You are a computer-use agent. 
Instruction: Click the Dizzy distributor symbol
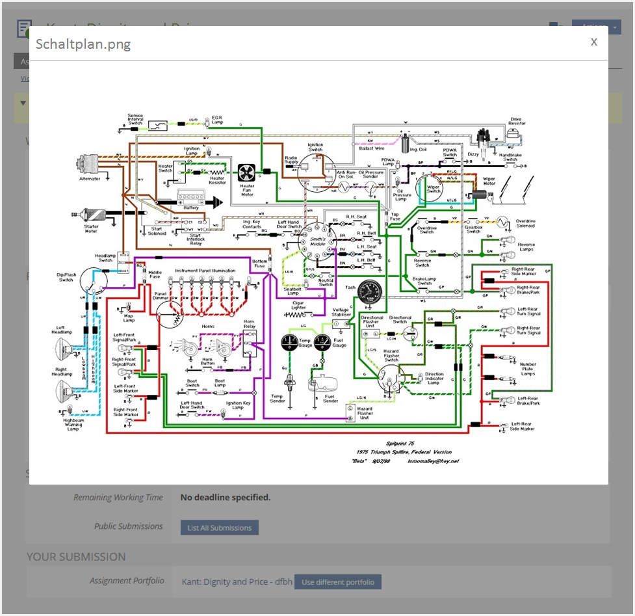click(x=482, y=139)
